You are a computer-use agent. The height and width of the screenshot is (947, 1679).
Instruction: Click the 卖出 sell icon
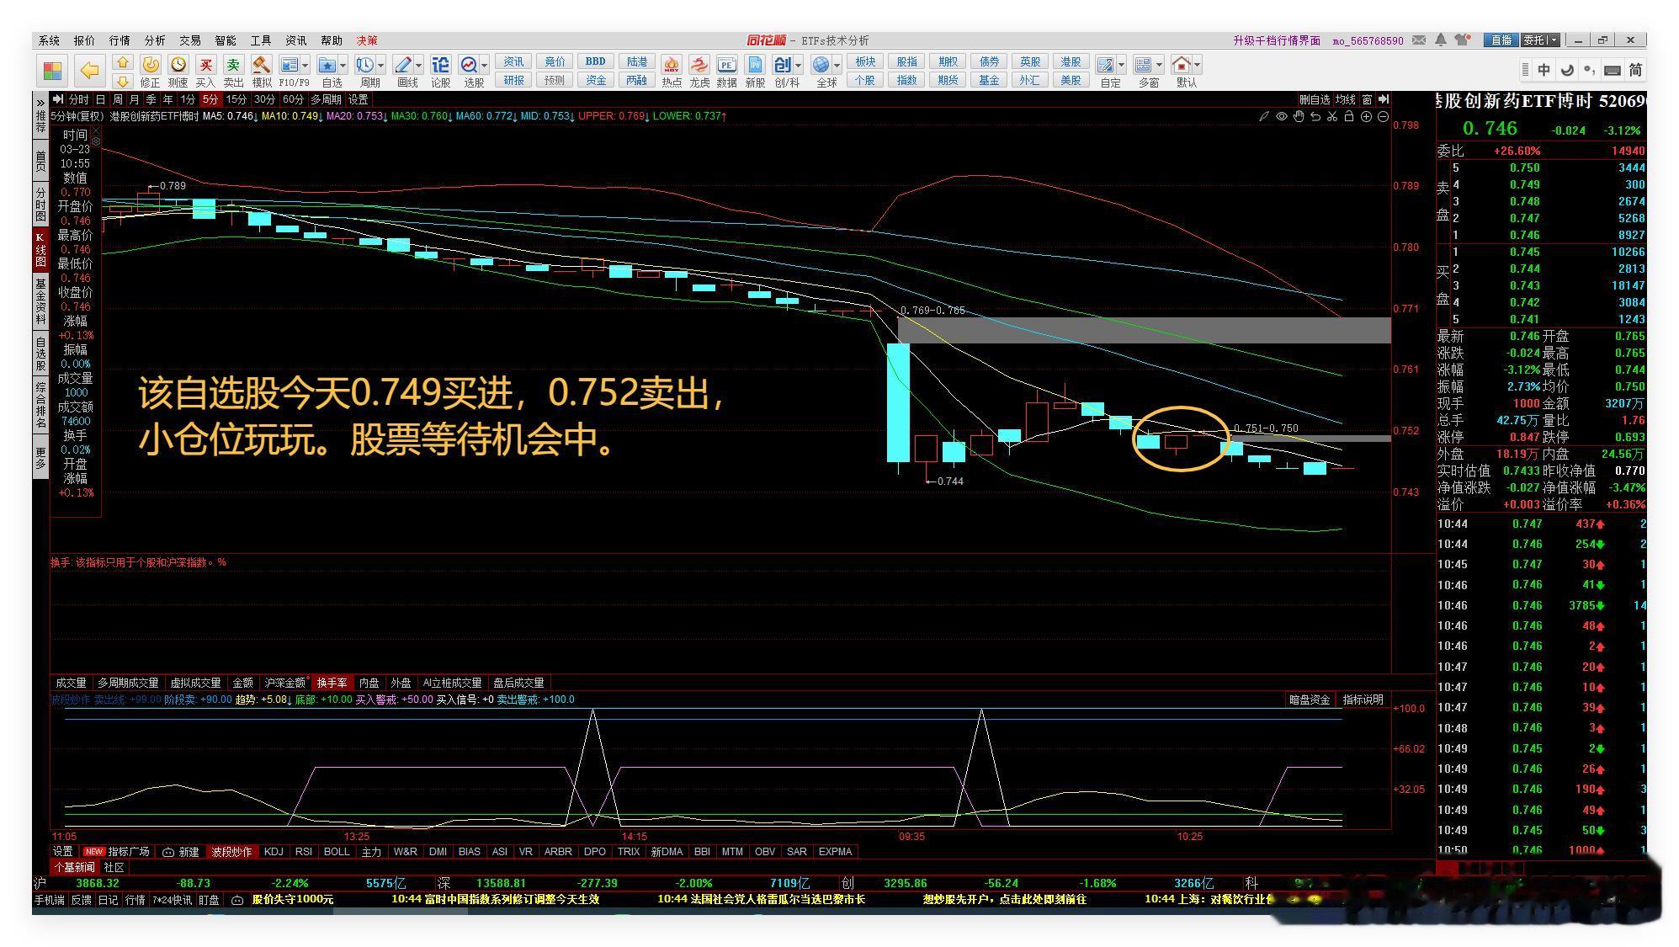(x=233, y=66)
